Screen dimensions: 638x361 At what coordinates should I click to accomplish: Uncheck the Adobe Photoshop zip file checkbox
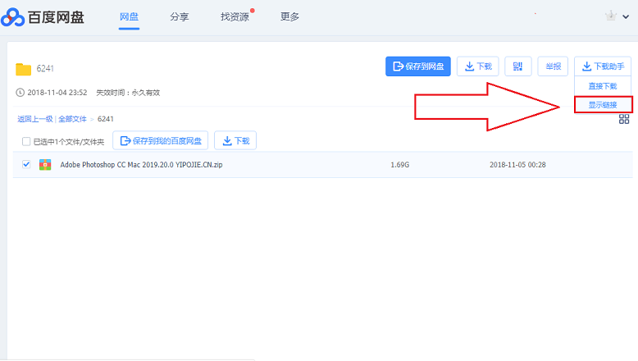click(x=26, y=165)
